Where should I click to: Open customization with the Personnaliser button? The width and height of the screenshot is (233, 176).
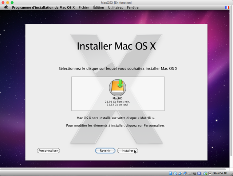coord(48,151)
